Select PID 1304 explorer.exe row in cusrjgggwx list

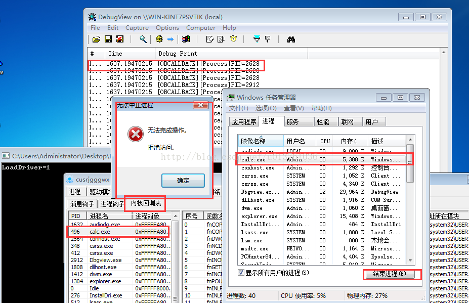click(x=120, y=281)
